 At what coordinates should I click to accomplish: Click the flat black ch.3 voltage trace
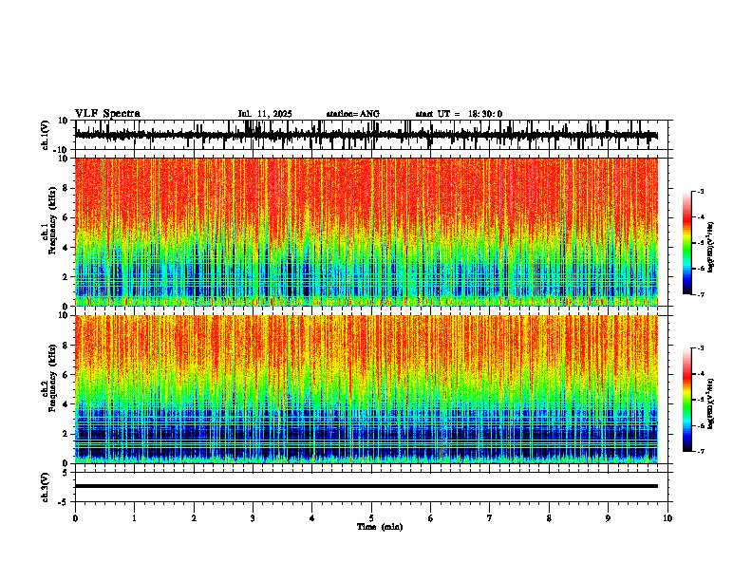pyautogui.click(x=367, y=486)
